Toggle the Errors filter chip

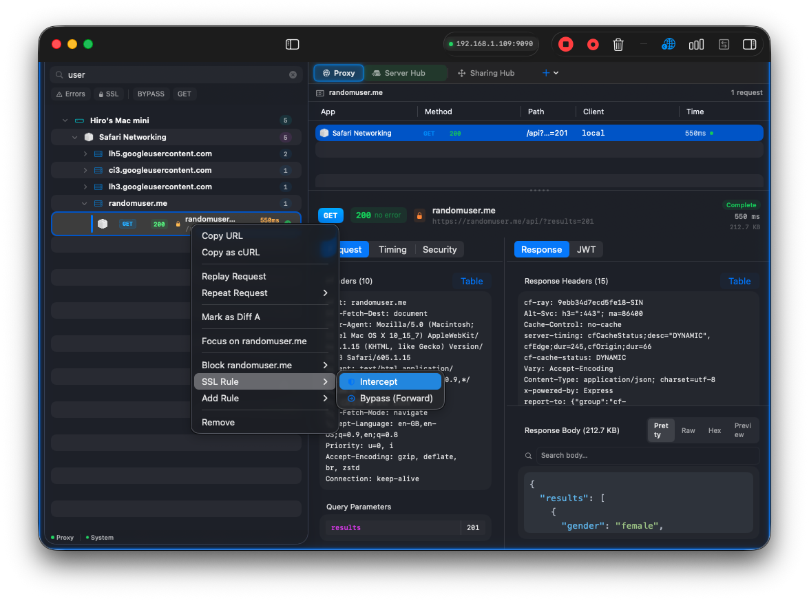point(70,94)
